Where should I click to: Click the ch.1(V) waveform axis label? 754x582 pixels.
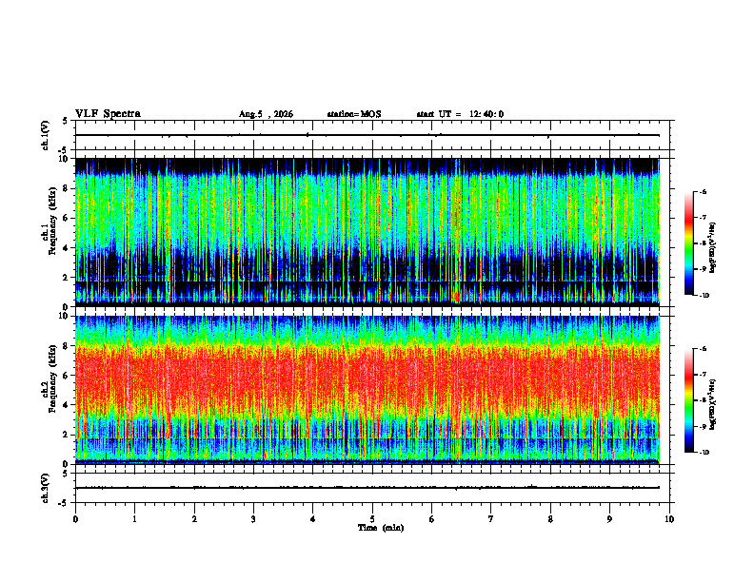[x=46, y=135]
